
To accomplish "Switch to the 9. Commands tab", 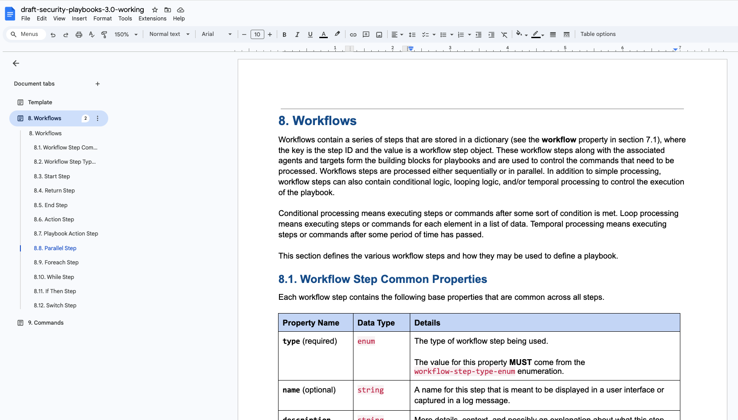I will (45, 323).
